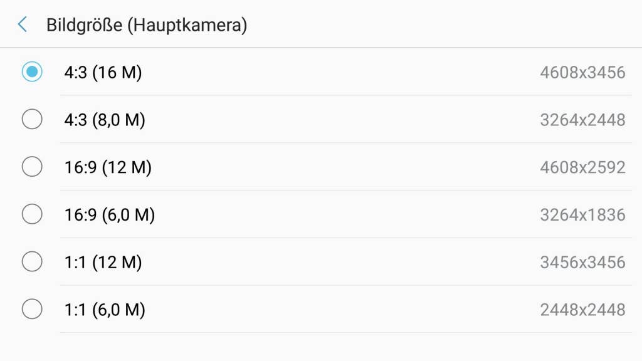Click the Bildgröße (Hauptkamera) title
Viewport: 642px width, 361px height.
[x=147, y=25]
